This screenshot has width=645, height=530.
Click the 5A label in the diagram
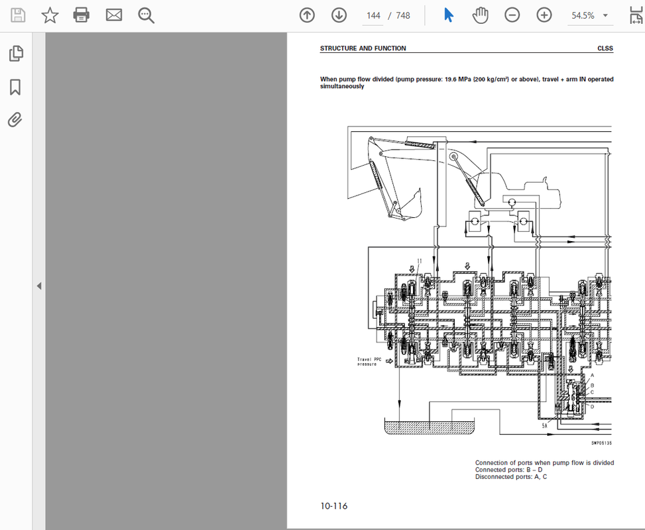coord(545,425)
